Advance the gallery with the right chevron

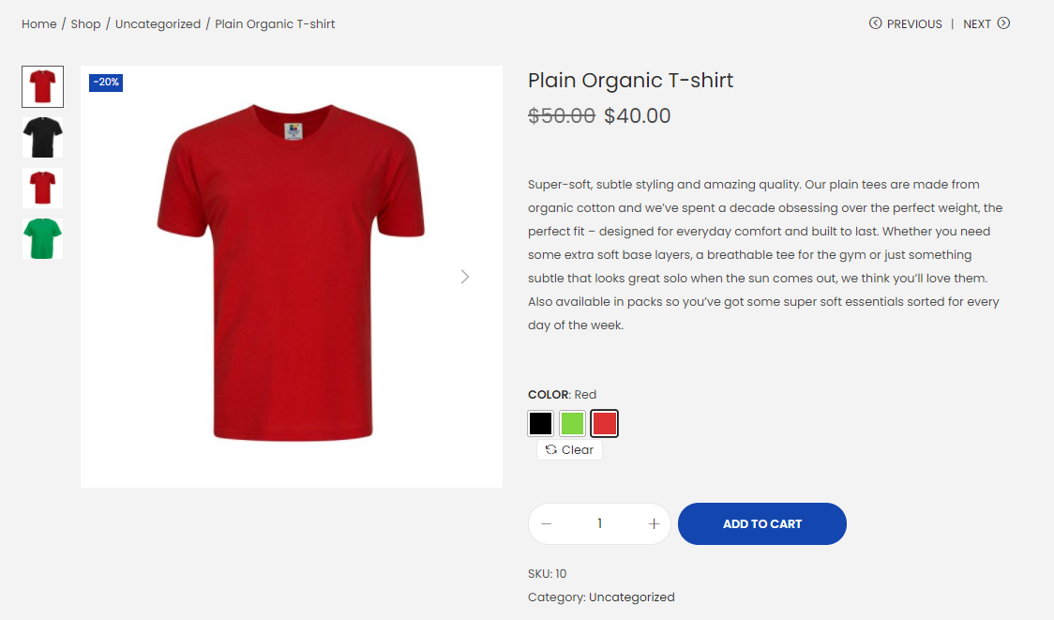[464, 277]
